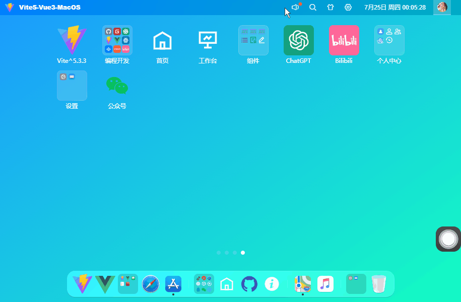
Task: Open GitHub from the dock
Action: (249, 284)
